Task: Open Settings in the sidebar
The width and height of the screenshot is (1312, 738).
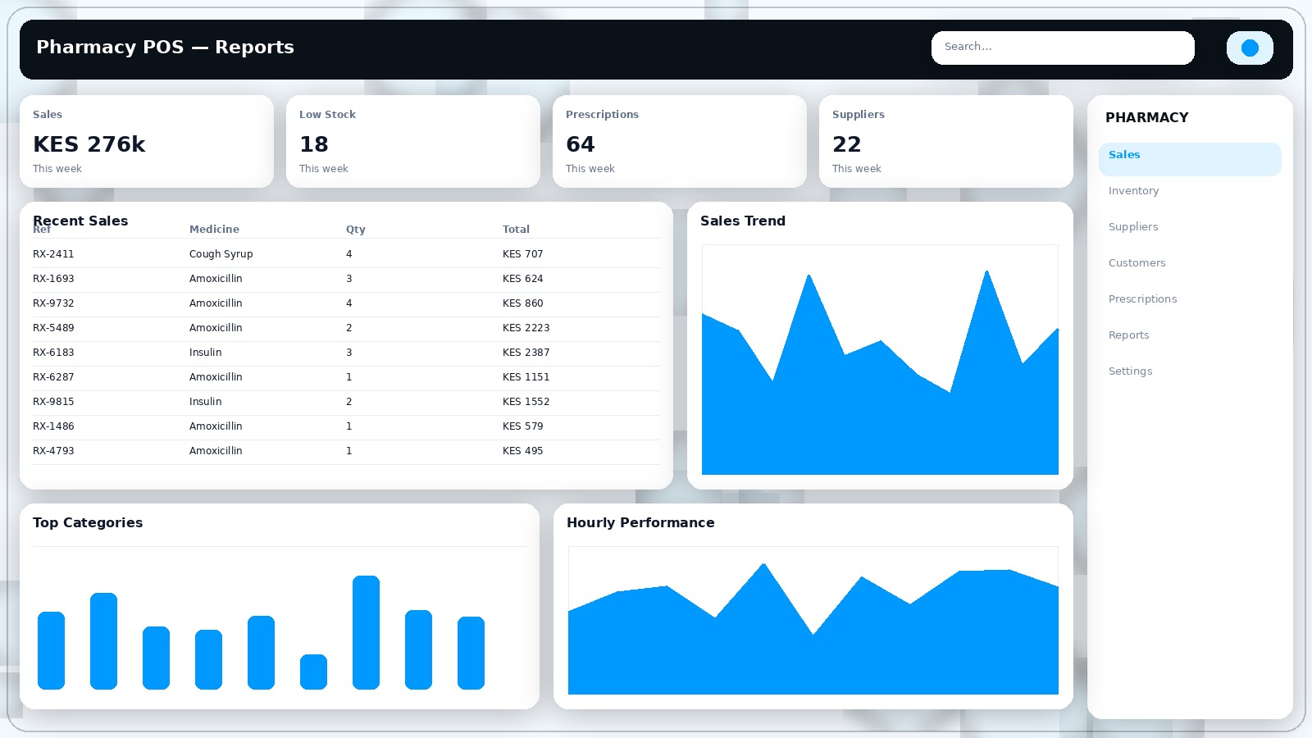Action: point(1130,371)
